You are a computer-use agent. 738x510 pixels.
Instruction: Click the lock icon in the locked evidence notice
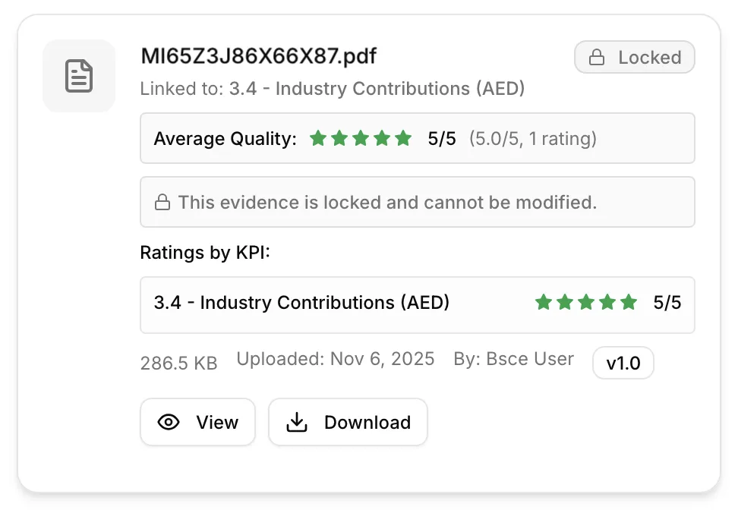pyautogui.click(x=162, y=202)
